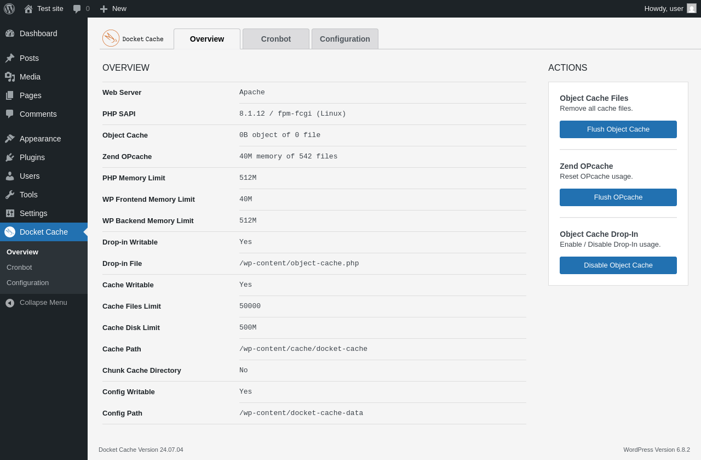
Task: Open the Appearance paintbrush icon
Action: coord(10,139)
